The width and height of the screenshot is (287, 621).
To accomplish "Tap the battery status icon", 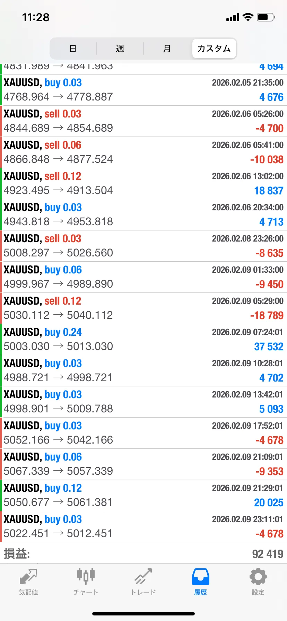I will pyautogui.click(x=266, y=17).
